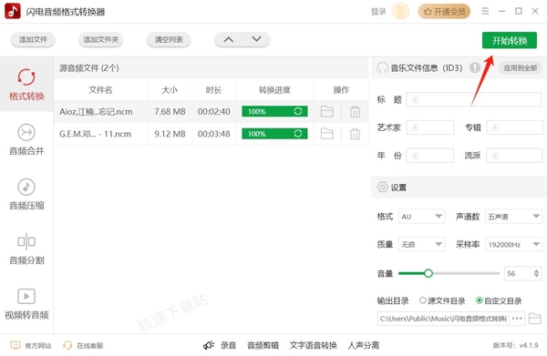Delete the Aioz,江楠 file row

coord(355,112)
